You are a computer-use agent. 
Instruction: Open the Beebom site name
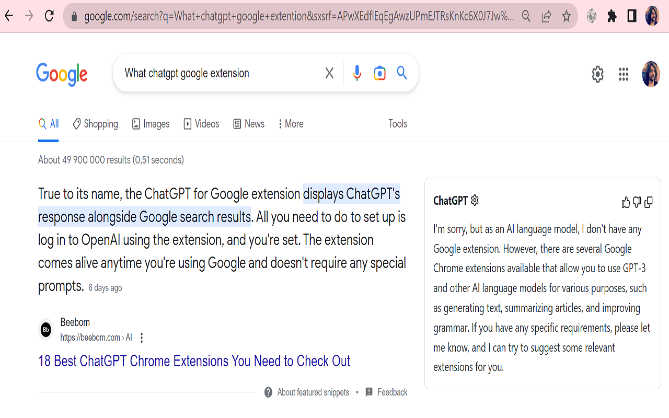75,322
